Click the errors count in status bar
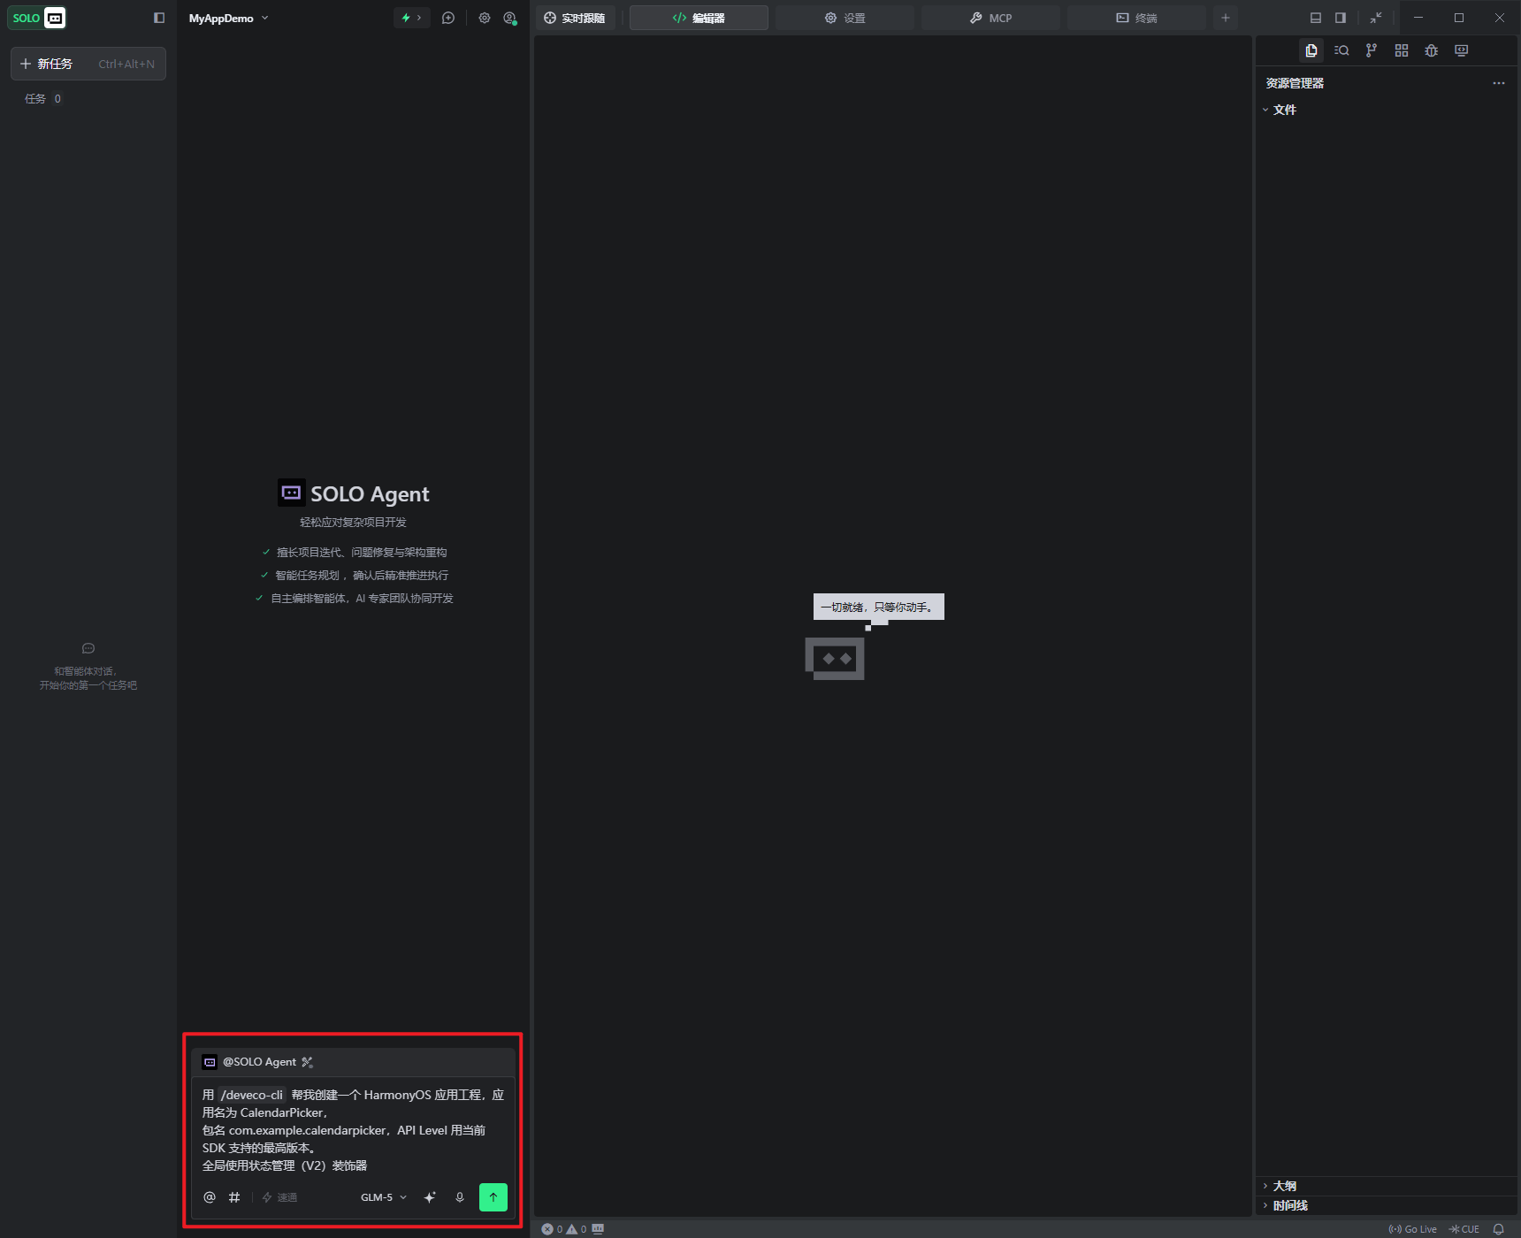 point(552,1229)
